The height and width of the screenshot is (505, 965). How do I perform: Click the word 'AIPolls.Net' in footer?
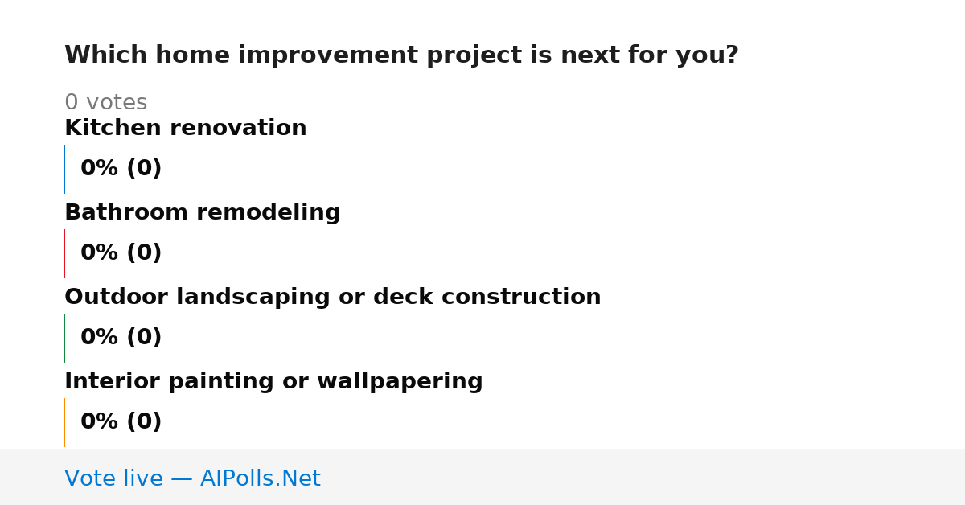tap(261, 478)
